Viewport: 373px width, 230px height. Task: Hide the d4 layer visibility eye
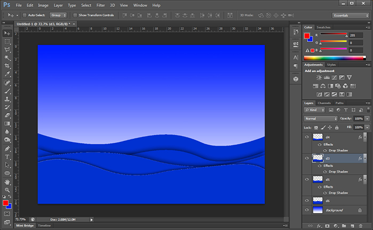click(x=306, y=137)
